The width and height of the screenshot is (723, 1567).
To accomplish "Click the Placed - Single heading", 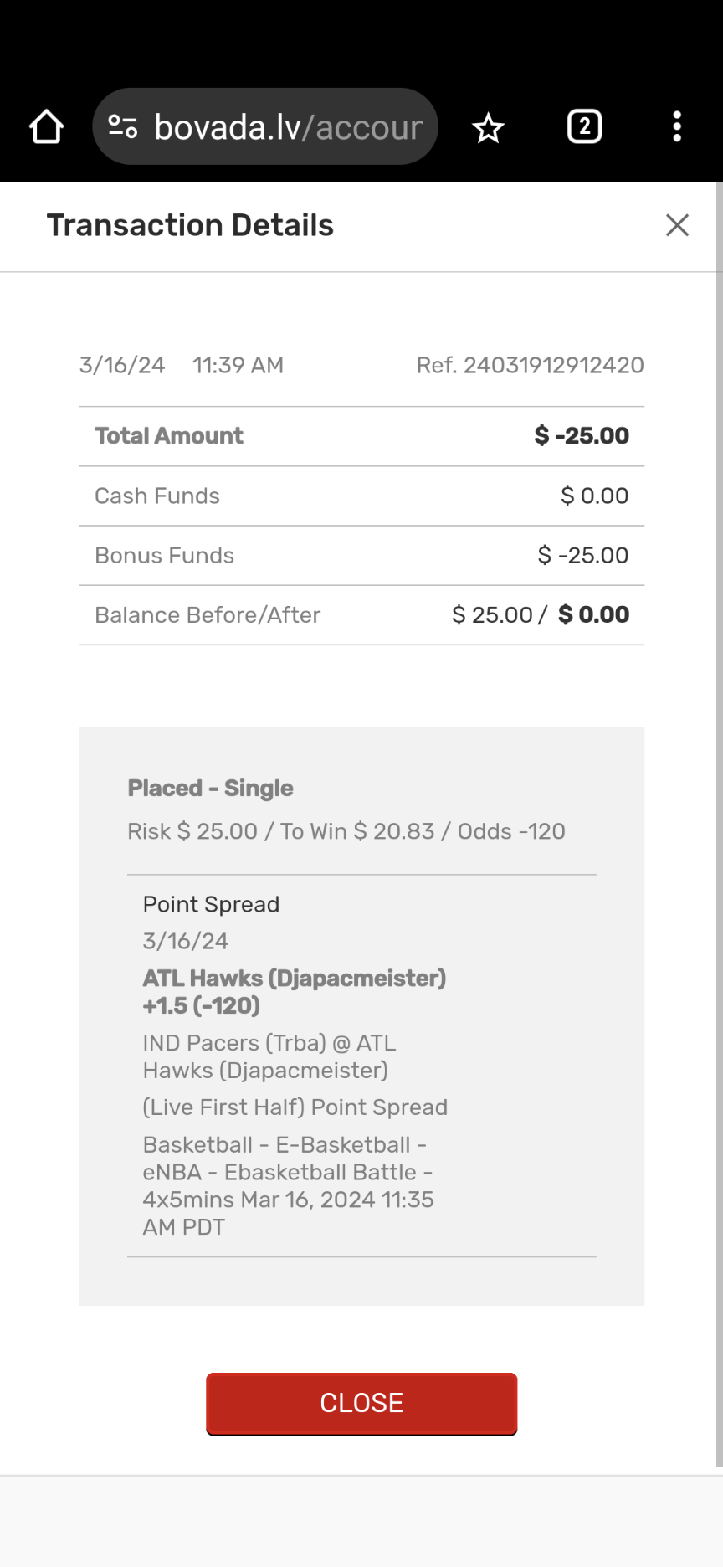I will click(x=210, y=788).
